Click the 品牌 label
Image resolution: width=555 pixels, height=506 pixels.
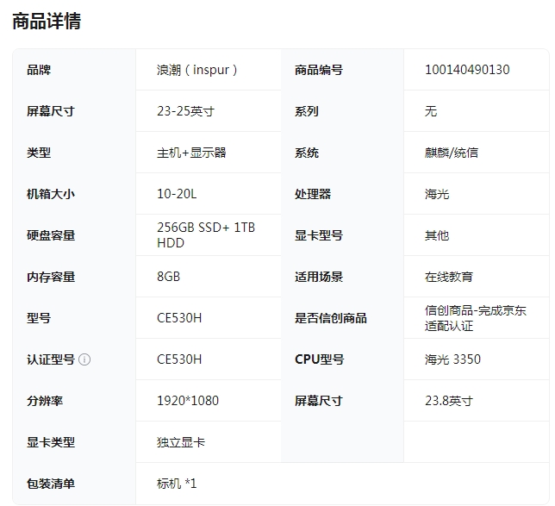pyautogui.click(x=39, y=70)
